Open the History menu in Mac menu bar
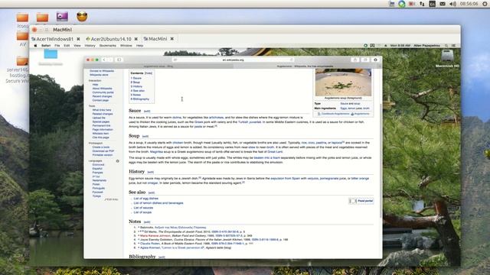The height and width of the screenshot is (275, 490). [x=90, y=46]
